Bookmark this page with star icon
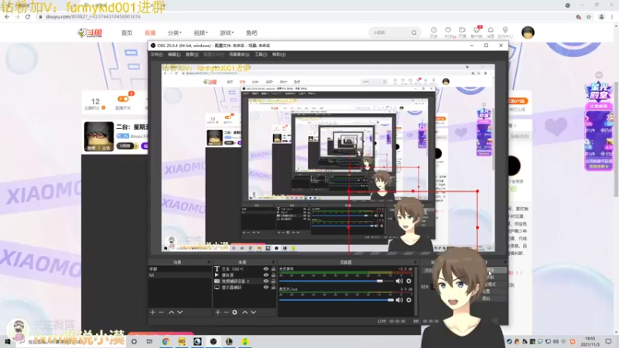619x348 pixels. tap(589, 17)
